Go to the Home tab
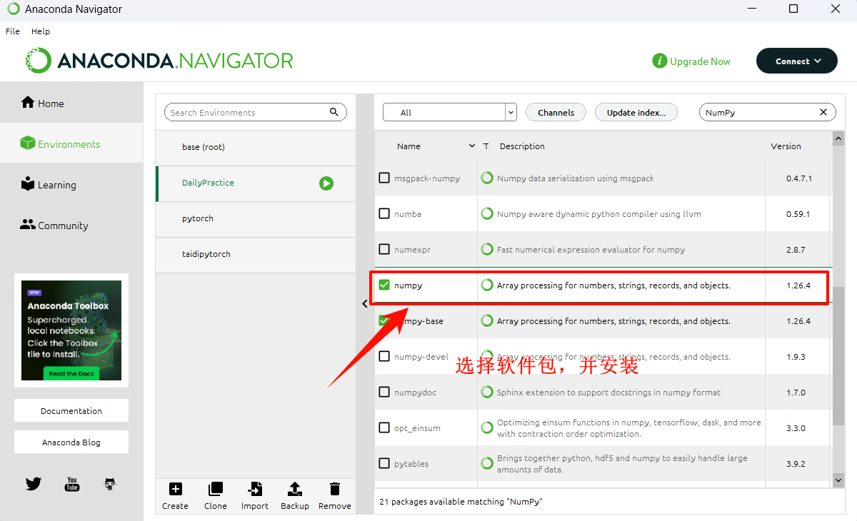The width and height of the screenshot is (857, 521). point(71,103)
